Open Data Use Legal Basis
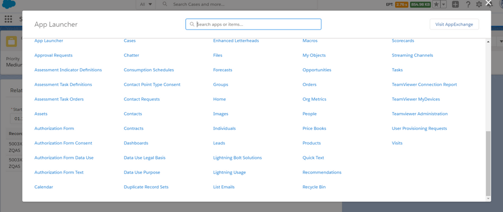This screenshot has width=503, height=212. (x=145, y=158)
